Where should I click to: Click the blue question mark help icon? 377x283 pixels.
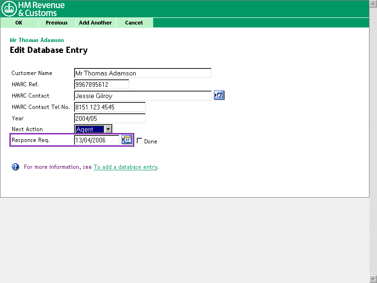(16, 167)
